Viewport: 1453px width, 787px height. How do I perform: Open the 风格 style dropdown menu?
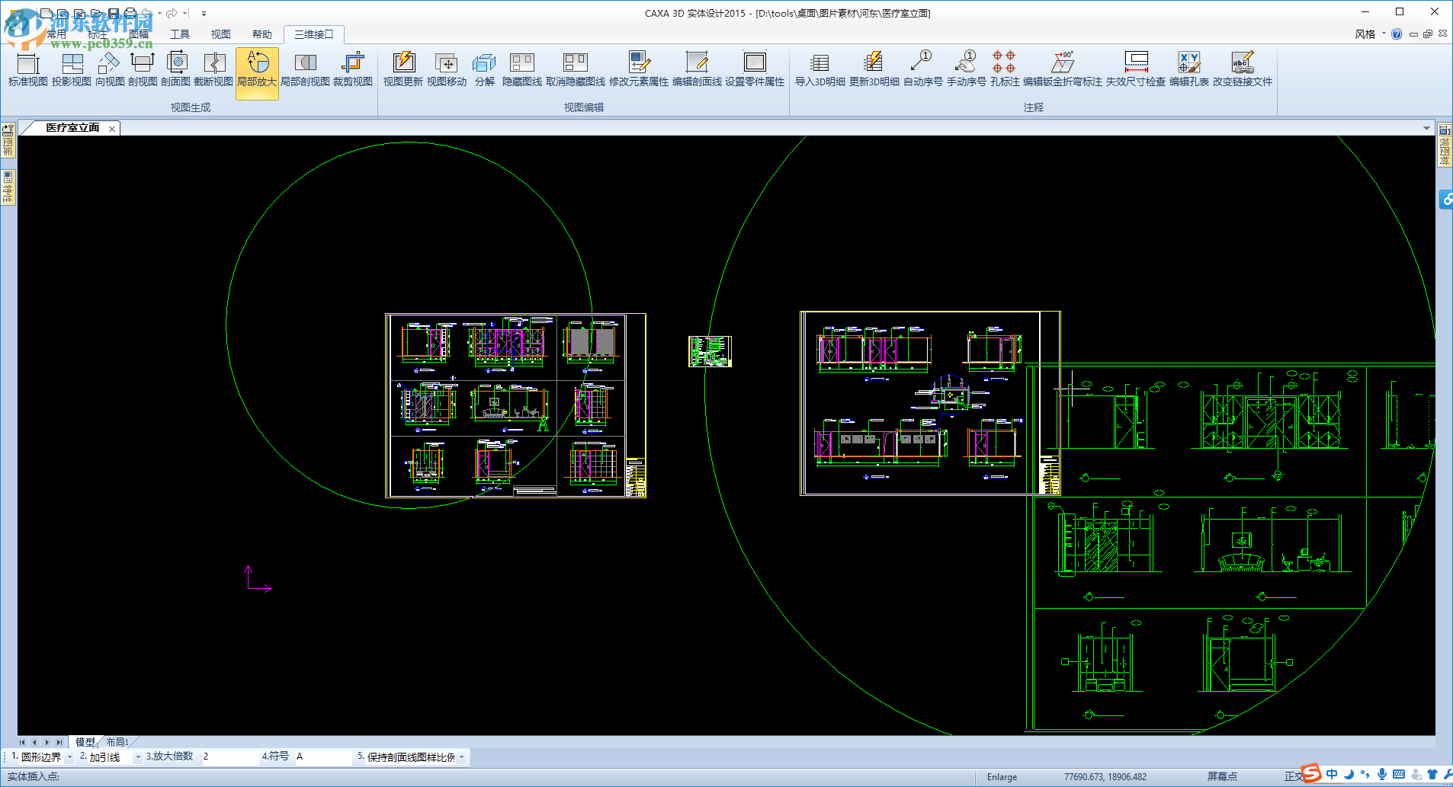click(1370, 34)
